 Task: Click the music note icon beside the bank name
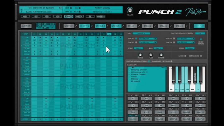pos(21,12)
